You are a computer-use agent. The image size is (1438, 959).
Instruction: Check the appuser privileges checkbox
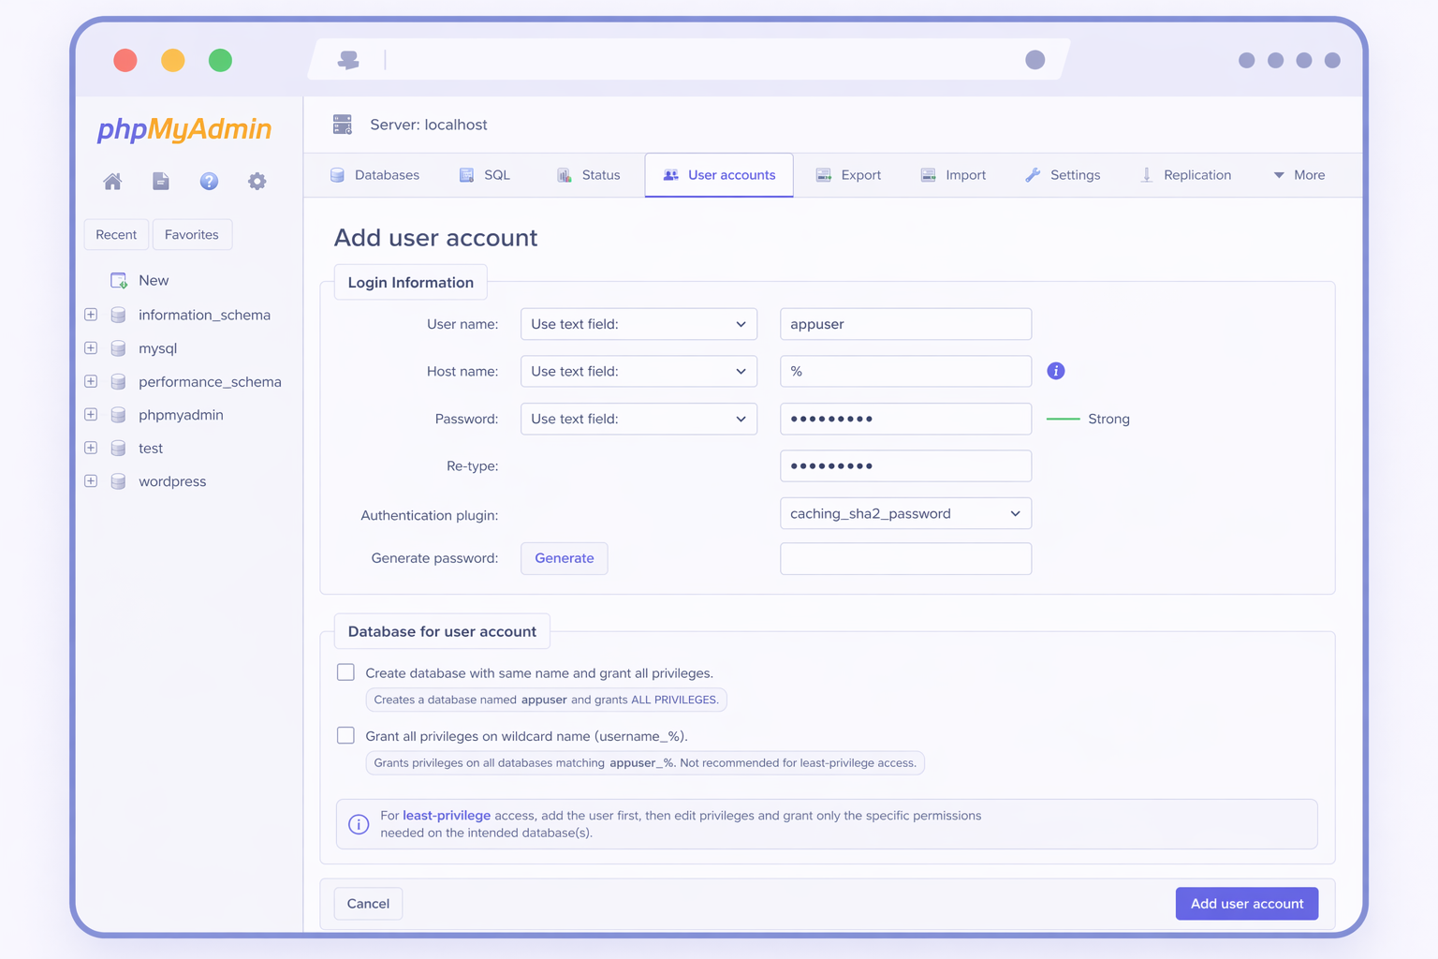point(345,671)
